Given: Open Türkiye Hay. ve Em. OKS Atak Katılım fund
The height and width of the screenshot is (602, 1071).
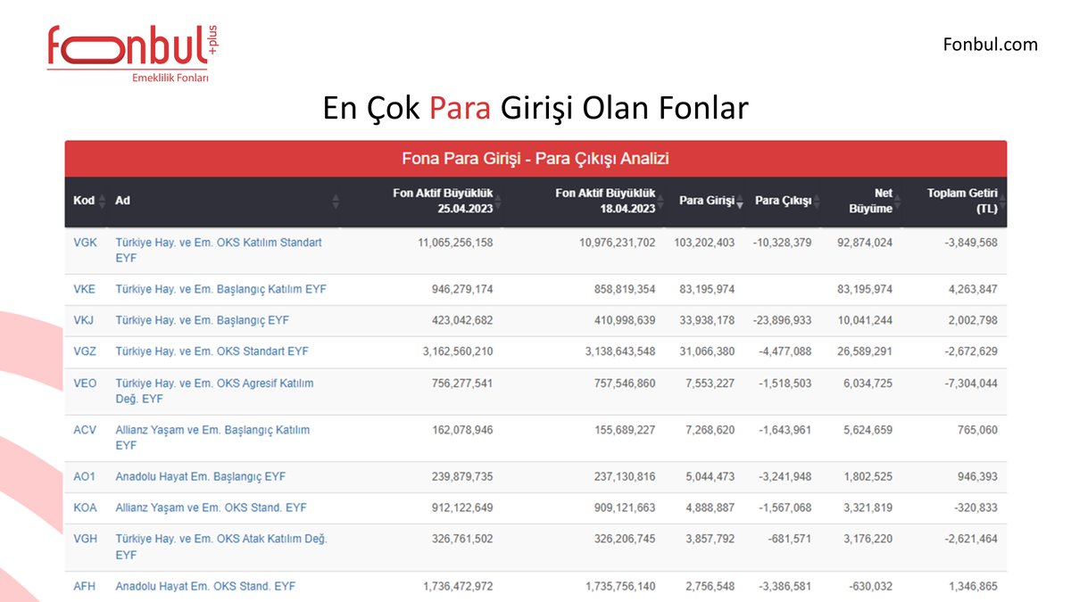Looking at the screenshot, I should (x=222, y=548).
